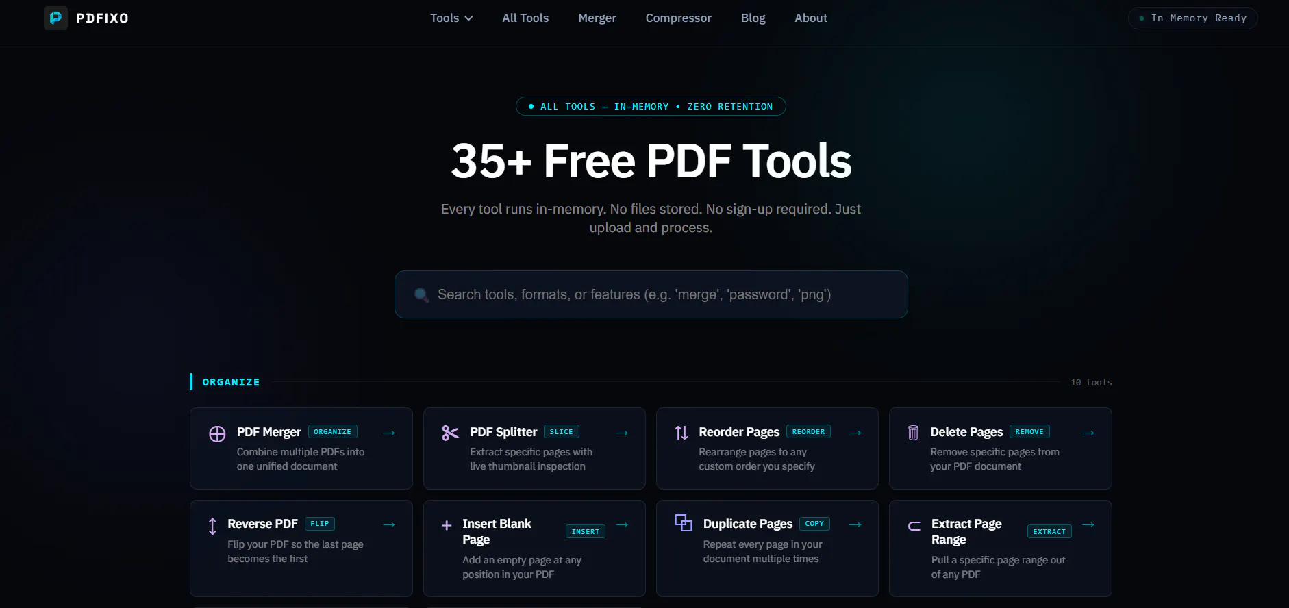Click the Insert Blank Page plus icon
This screenshot has width=1289, height=608.
pyautogui.click(x=447, y=525)
